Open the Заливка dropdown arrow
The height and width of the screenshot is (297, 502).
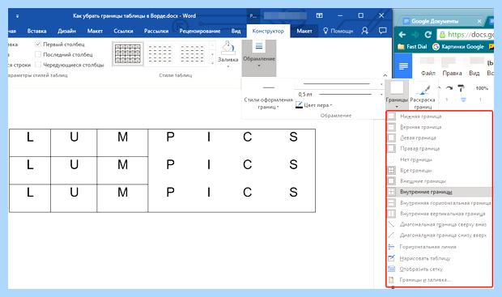coord(228,66)
